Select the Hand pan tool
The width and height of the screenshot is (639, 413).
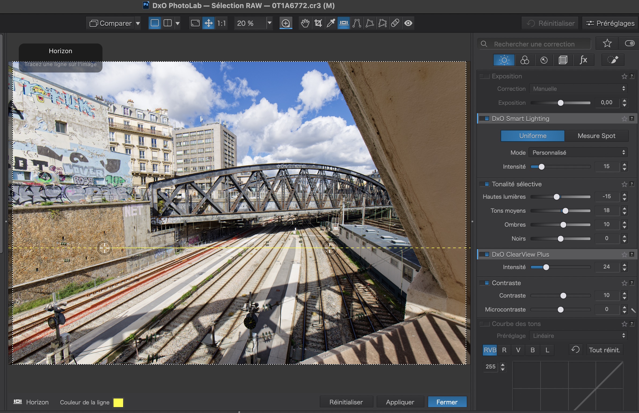(305, 23)
